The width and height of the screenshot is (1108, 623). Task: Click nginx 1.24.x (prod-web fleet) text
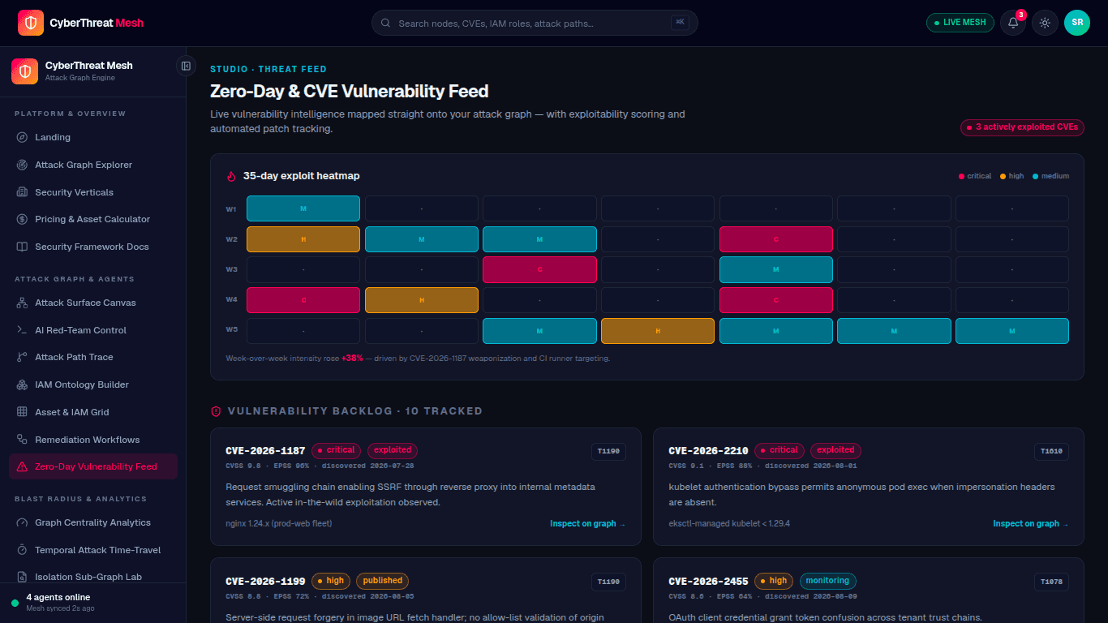pos(279,524)
